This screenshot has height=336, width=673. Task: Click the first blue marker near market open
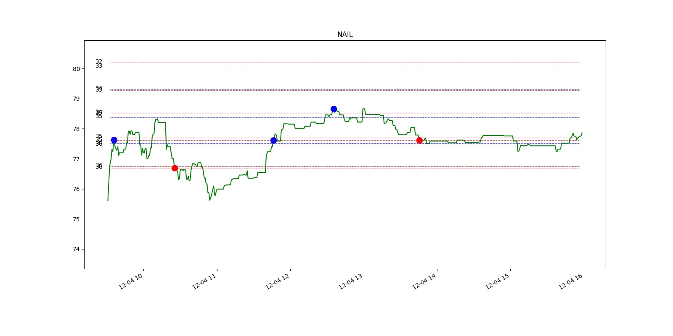(x=114, y=140)
